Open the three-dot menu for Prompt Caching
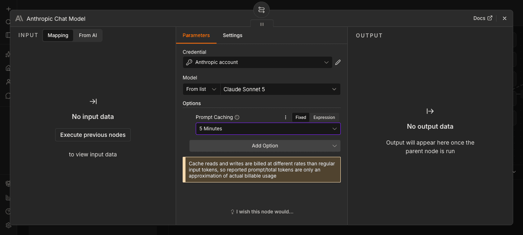 point(286,117)
